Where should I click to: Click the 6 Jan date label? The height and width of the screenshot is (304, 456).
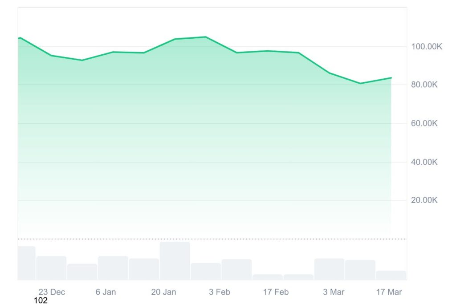click(x=106, y=292)
